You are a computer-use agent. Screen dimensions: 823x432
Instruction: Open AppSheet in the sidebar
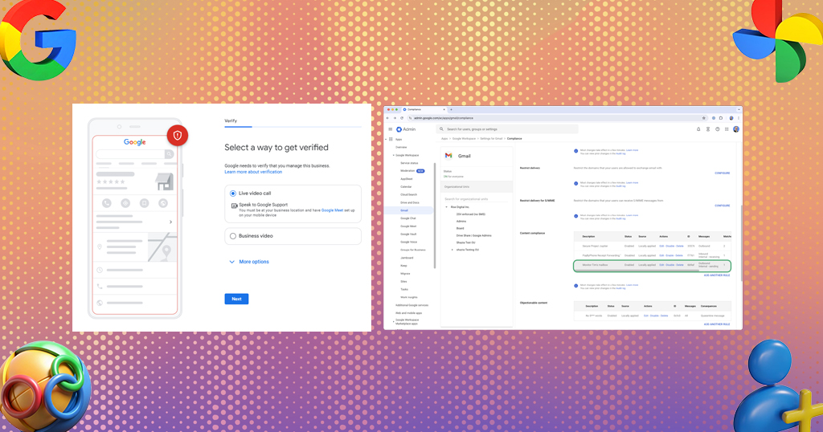click(406, 179)
